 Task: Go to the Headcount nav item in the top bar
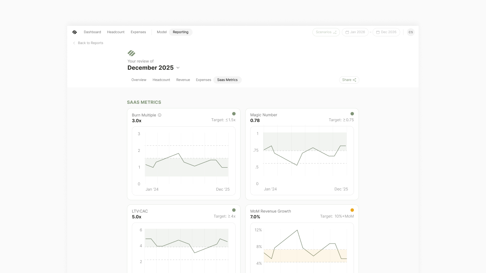tap(116, 32)
